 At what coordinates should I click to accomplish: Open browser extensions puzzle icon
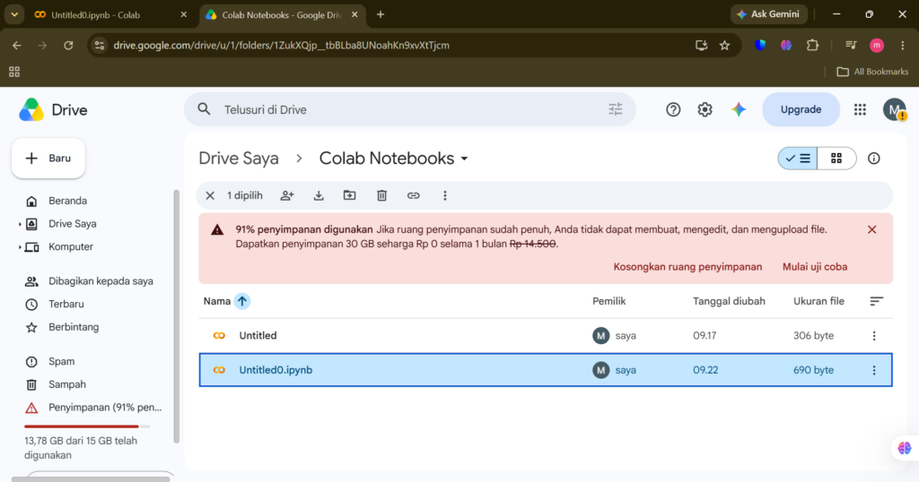tap(812, 45)
